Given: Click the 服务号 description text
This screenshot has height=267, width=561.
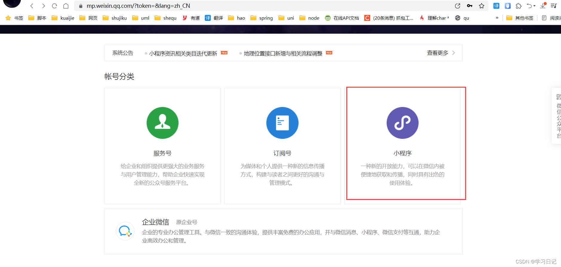Looking at the screenshot, I should 162,175.
